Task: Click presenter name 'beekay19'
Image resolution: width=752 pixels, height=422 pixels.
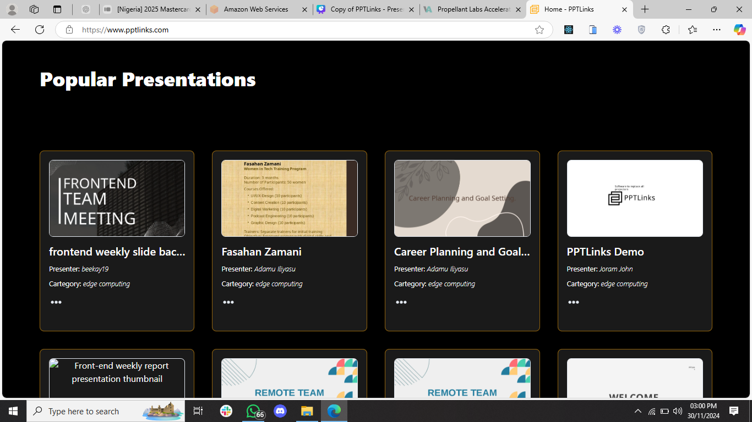Action: point(95,269)
